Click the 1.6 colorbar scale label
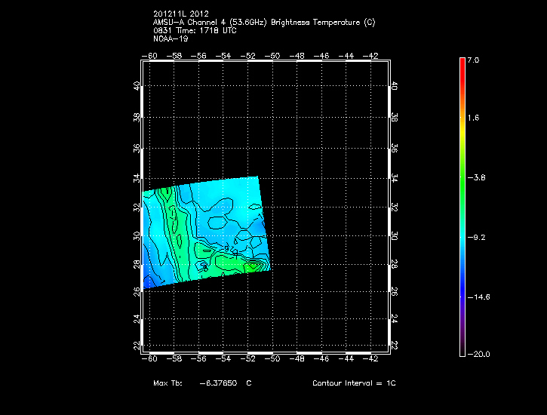Screen dimensions: 547x415 (473, 118)
